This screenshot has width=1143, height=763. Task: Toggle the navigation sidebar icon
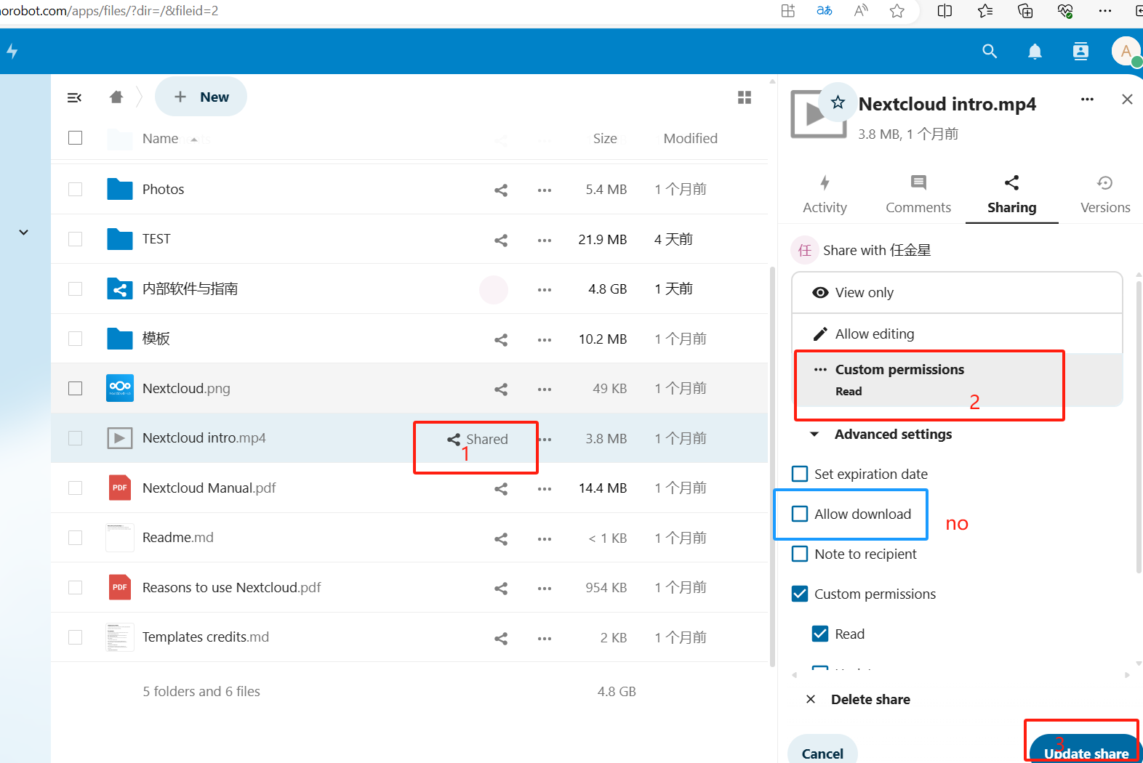pos(74,97)
